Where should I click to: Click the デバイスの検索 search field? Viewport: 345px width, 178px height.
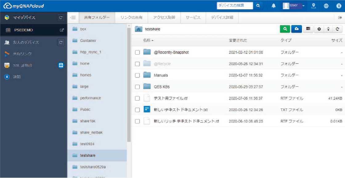pos(235,5)
